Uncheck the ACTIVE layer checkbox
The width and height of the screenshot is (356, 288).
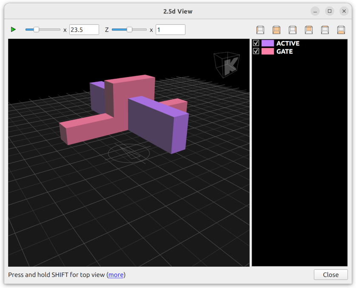click(256, 43)
